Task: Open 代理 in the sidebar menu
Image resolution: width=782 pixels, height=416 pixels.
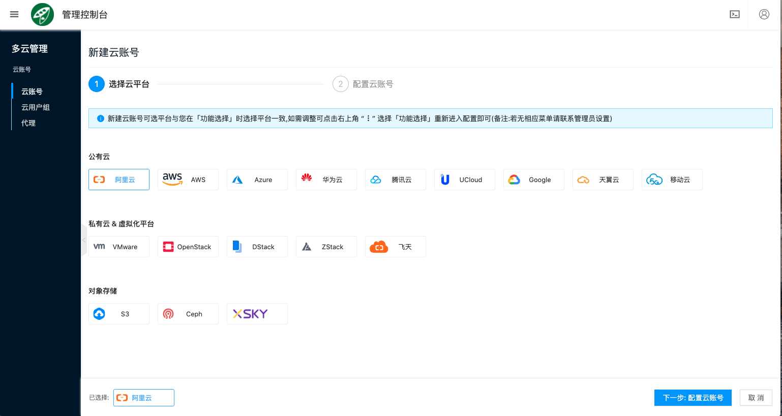Action: (28, 123)
